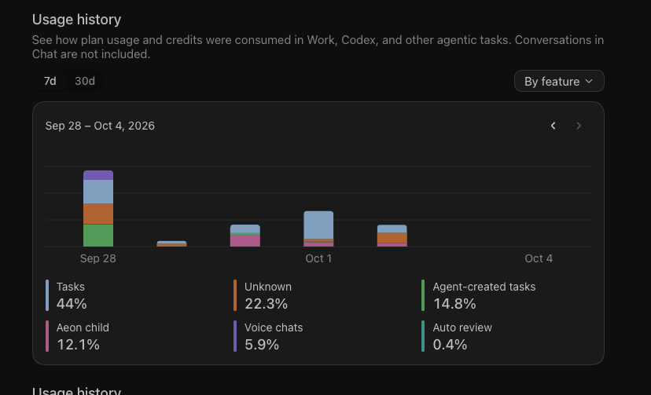
Task: Go to next week with right chevron
Action: pyautogui.click(x=579, y=126)
